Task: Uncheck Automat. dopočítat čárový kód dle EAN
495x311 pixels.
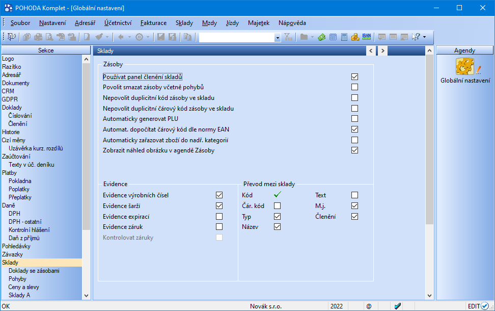Action: pyautogui.click(x=354, y=129)
